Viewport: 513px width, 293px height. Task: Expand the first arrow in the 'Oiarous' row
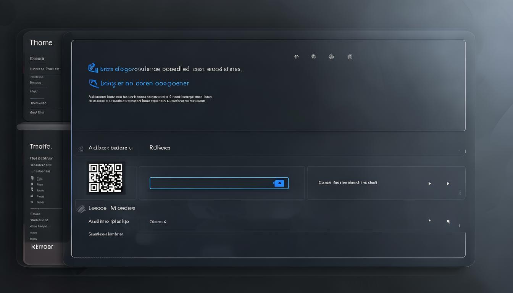coord(429,221)
